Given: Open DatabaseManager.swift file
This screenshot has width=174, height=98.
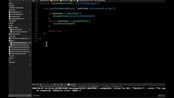Looking at the screenshot, I should pyautogui.click(x=17, y=19).
